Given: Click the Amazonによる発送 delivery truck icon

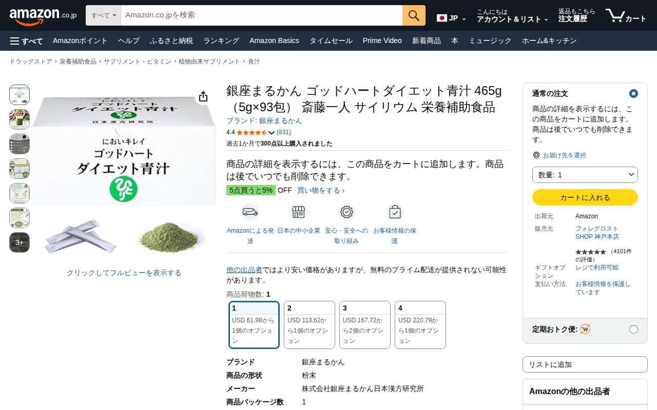Looking at the screenshot, I should [250, 212].
